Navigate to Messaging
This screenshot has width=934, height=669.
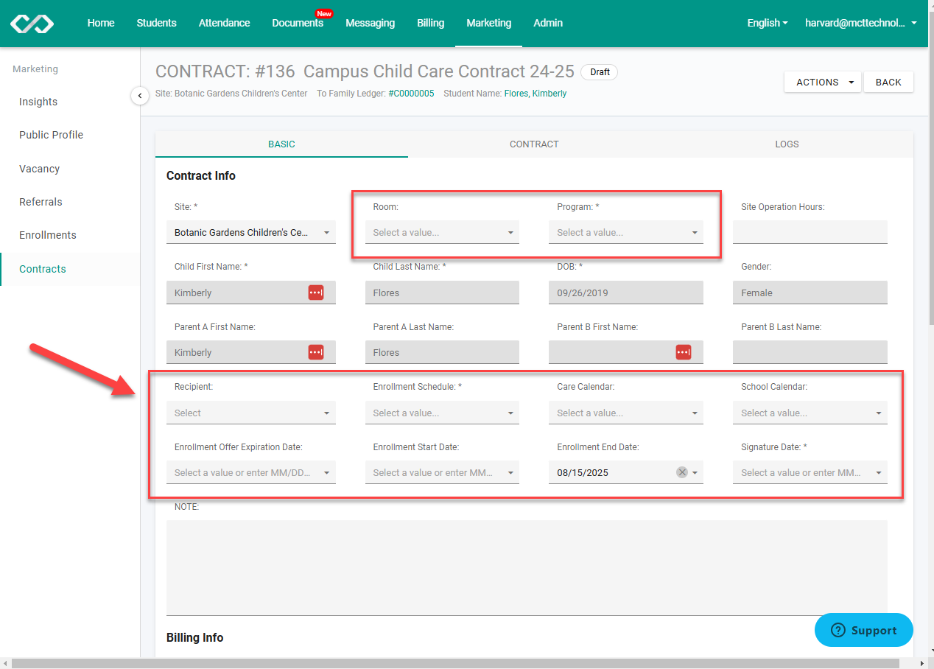[370, 23]
